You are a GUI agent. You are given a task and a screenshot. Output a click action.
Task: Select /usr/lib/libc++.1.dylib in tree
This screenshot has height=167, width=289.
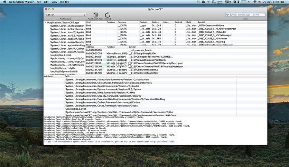pos(62,68)
